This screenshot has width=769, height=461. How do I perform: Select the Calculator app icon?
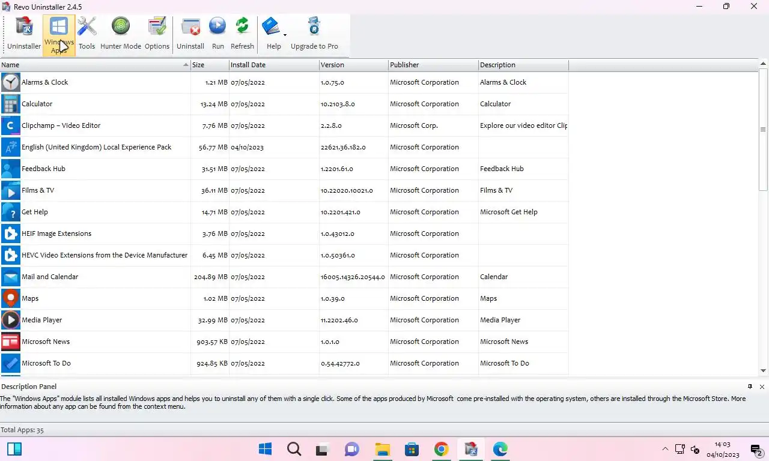point(10,104)
